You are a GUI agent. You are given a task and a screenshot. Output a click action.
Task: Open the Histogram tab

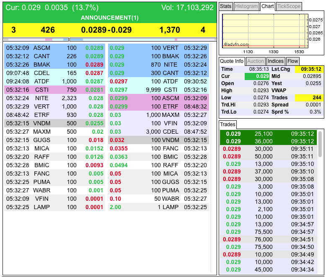point(246,6)
